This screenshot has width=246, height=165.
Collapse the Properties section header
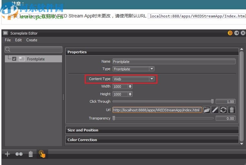152,52
